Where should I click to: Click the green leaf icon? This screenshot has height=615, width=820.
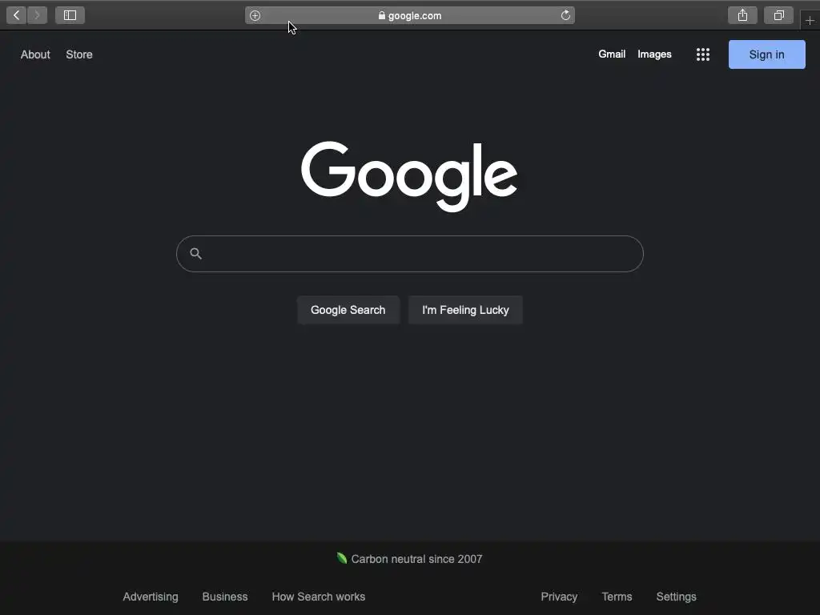(342, 558)
